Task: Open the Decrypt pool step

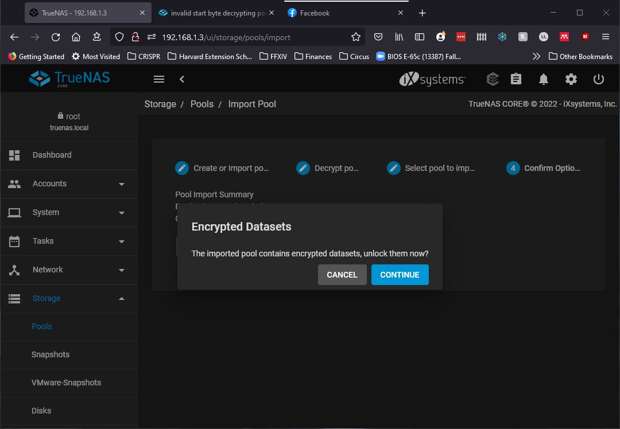Action: (327, 168)
